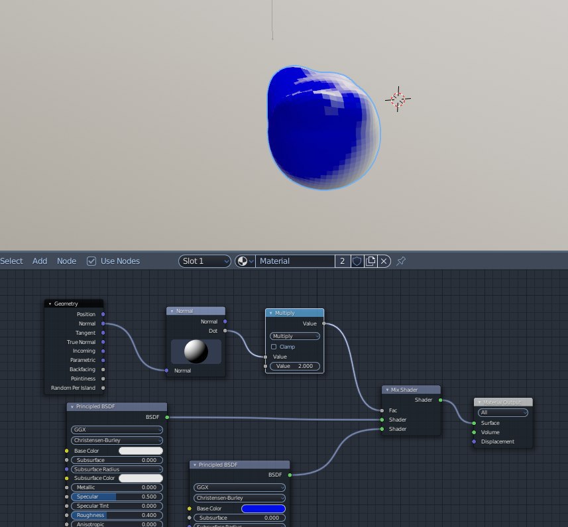Click the Metallic 0.000 slider
568x527 pixels.
point(117,487)
